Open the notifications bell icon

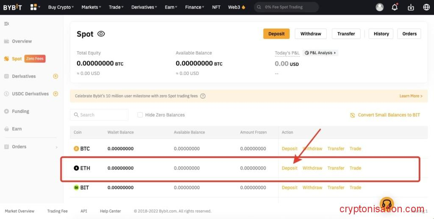[395, 7]
